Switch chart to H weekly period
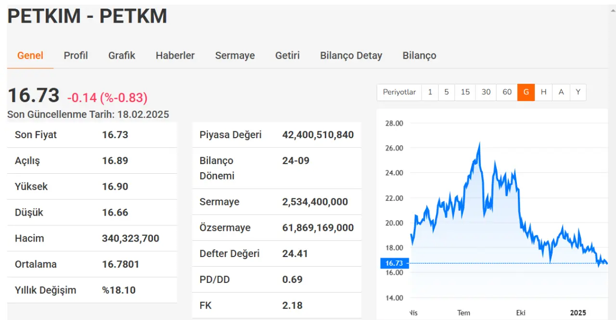This screenshot has width=616, height=320. (x=543, y=92)
